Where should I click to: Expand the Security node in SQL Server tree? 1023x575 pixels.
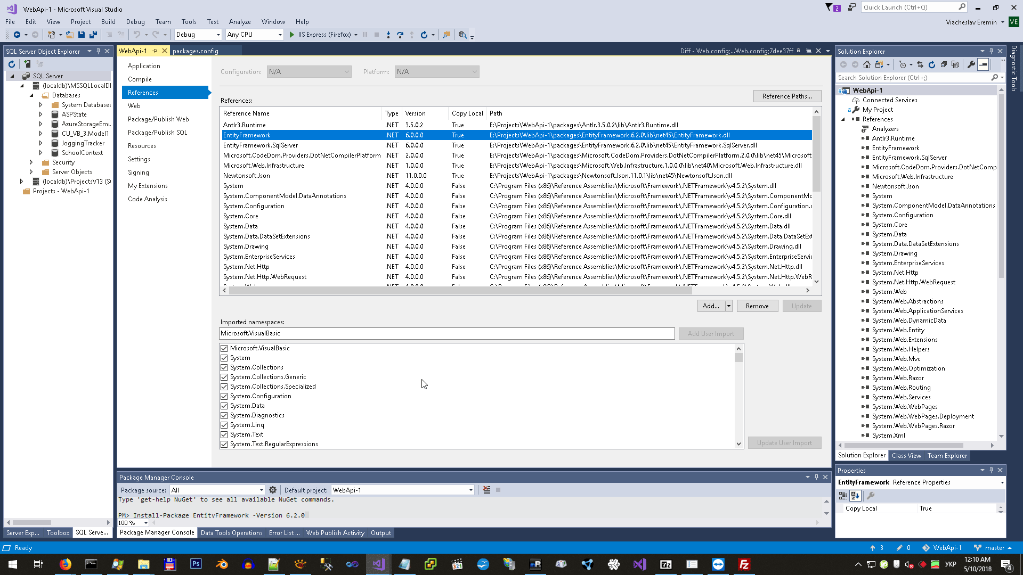pyautogui.click(x=31, y=162)
